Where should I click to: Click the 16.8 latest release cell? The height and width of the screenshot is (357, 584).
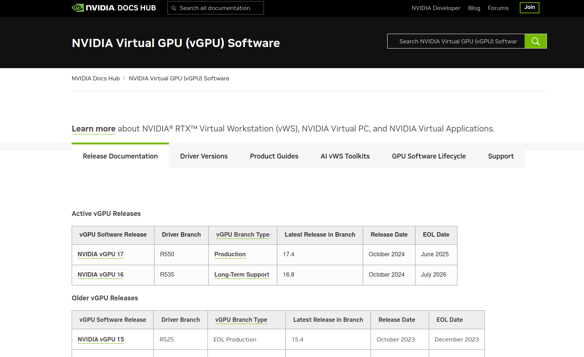tap(320, 275)
